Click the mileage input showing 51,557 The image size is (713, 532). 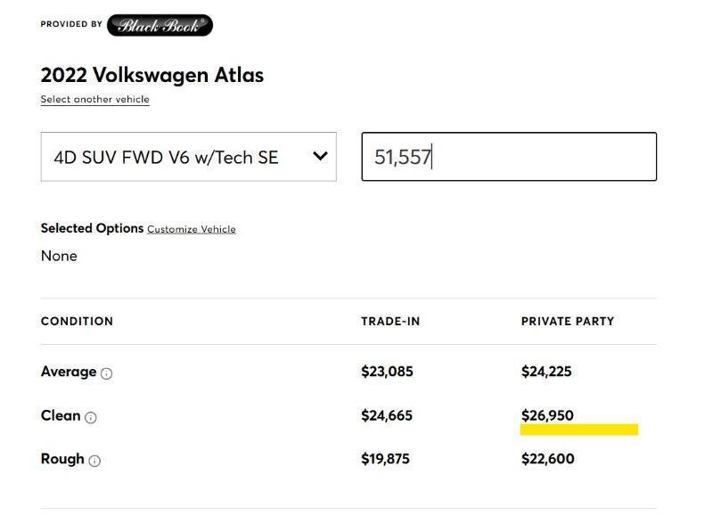tap(509, 157)
